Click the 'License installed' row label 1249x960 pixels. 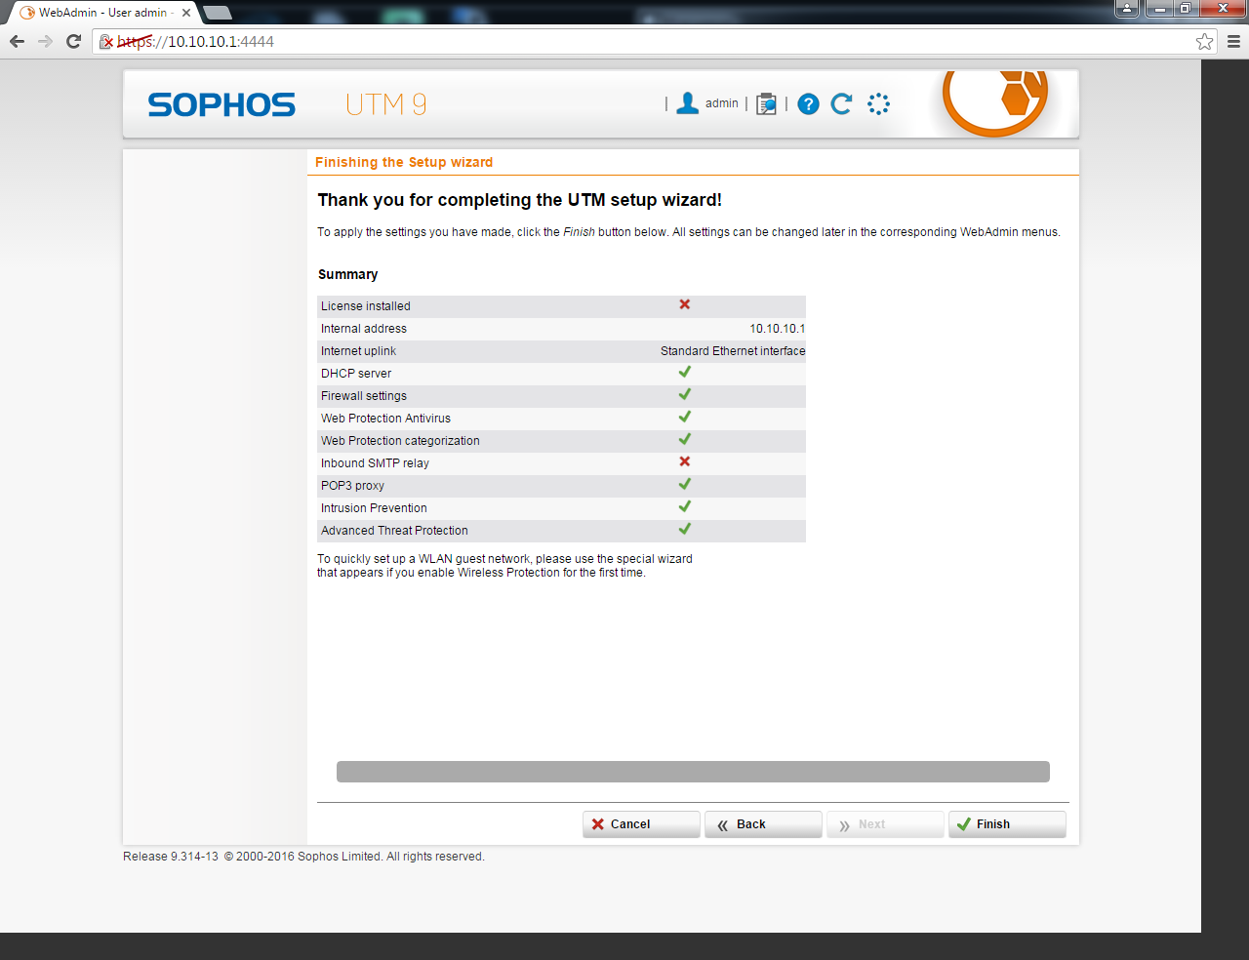pos(366,306)
